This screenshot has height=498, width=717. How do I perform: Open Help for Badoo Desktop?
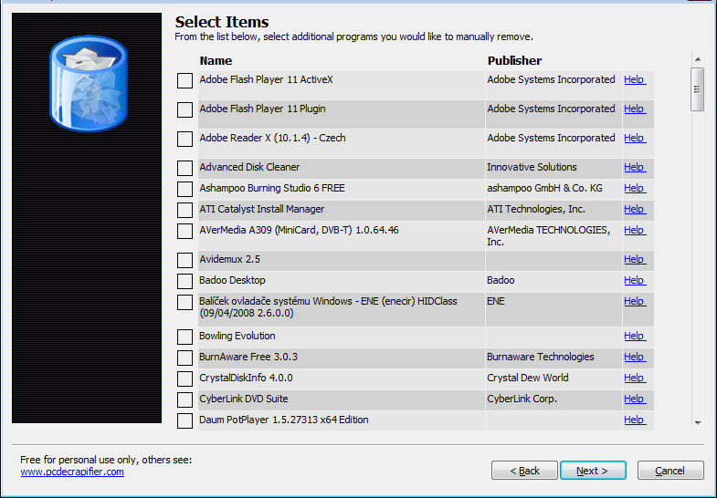[x=635, y=281]
